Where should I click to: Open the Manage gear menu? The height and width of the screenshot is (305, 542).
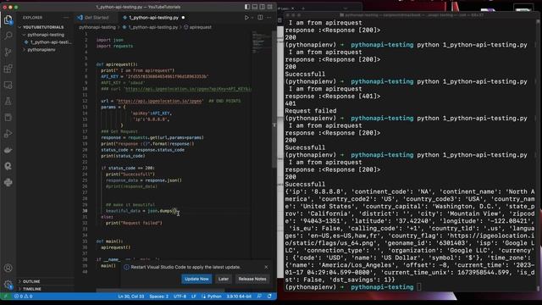(x=8, y=285)
